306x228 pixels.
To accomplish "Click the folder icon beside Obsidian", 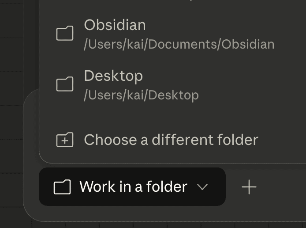I will pyautogui.click(x=65, y=34).
